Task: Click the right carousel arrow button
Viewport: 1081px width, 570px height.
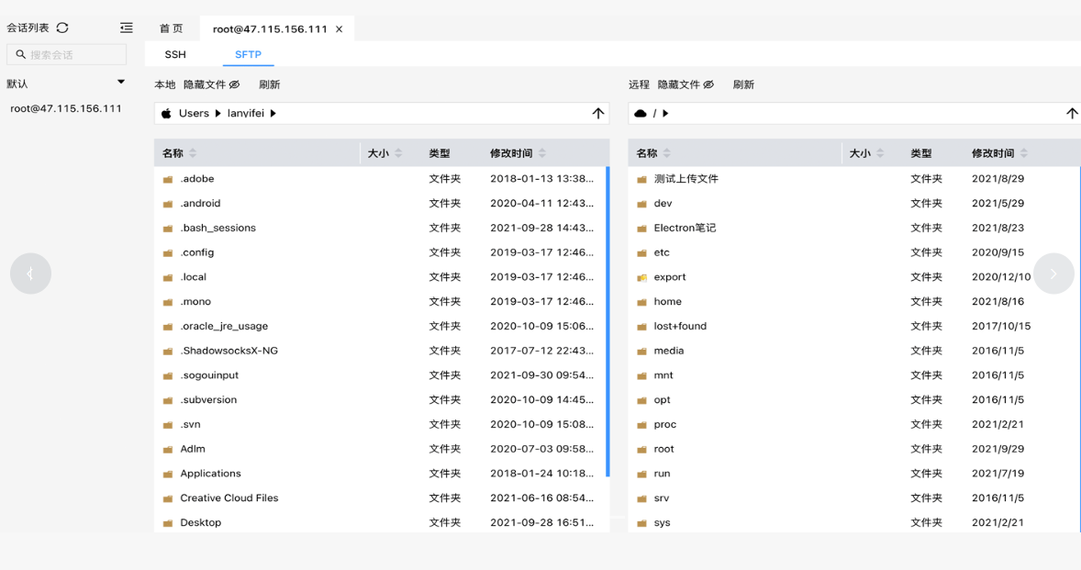Action: click(1053, 274)
